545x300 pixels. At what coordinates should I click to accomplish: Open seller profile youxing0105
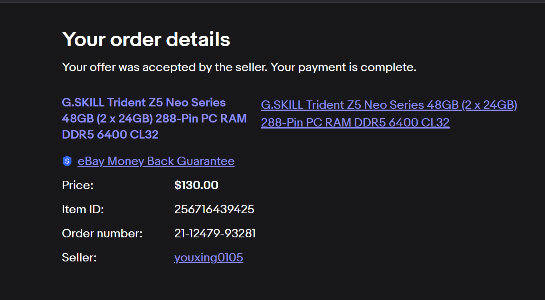pos(208,257)
